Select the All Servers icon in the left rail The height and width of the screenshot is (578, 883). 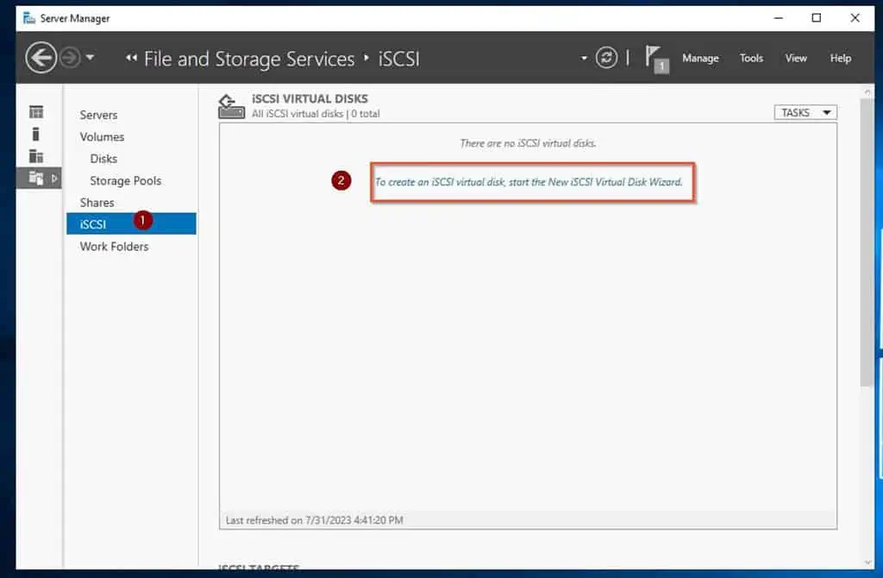(36, 156)
